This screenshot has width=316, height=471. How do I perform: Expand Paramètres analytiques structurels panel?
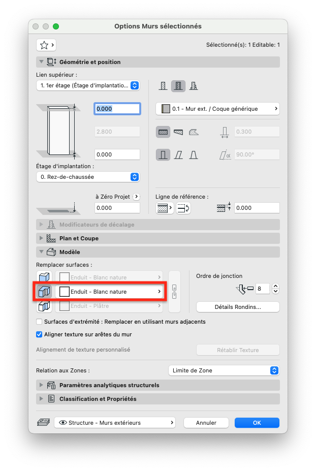pos(41,385)
